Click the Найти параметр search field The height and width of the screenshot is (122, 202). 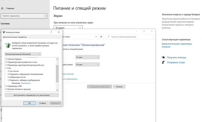point(24,16)
